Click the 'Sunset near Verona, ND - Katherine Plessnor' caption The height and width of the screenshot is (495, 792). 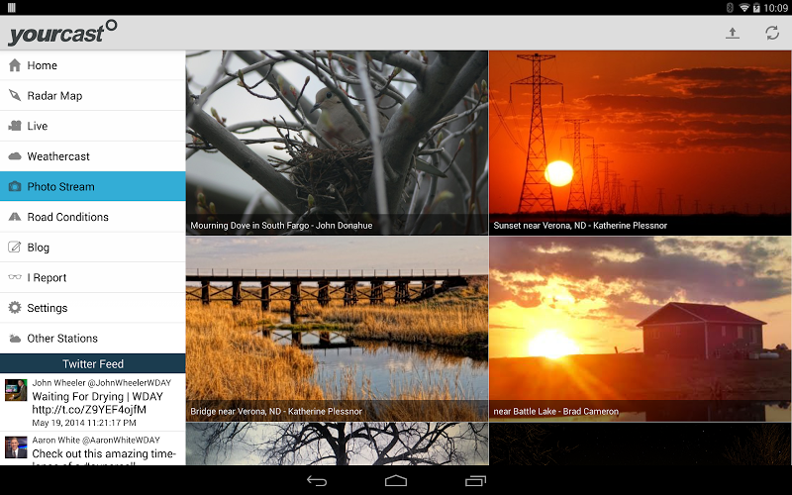coord(580,226)
